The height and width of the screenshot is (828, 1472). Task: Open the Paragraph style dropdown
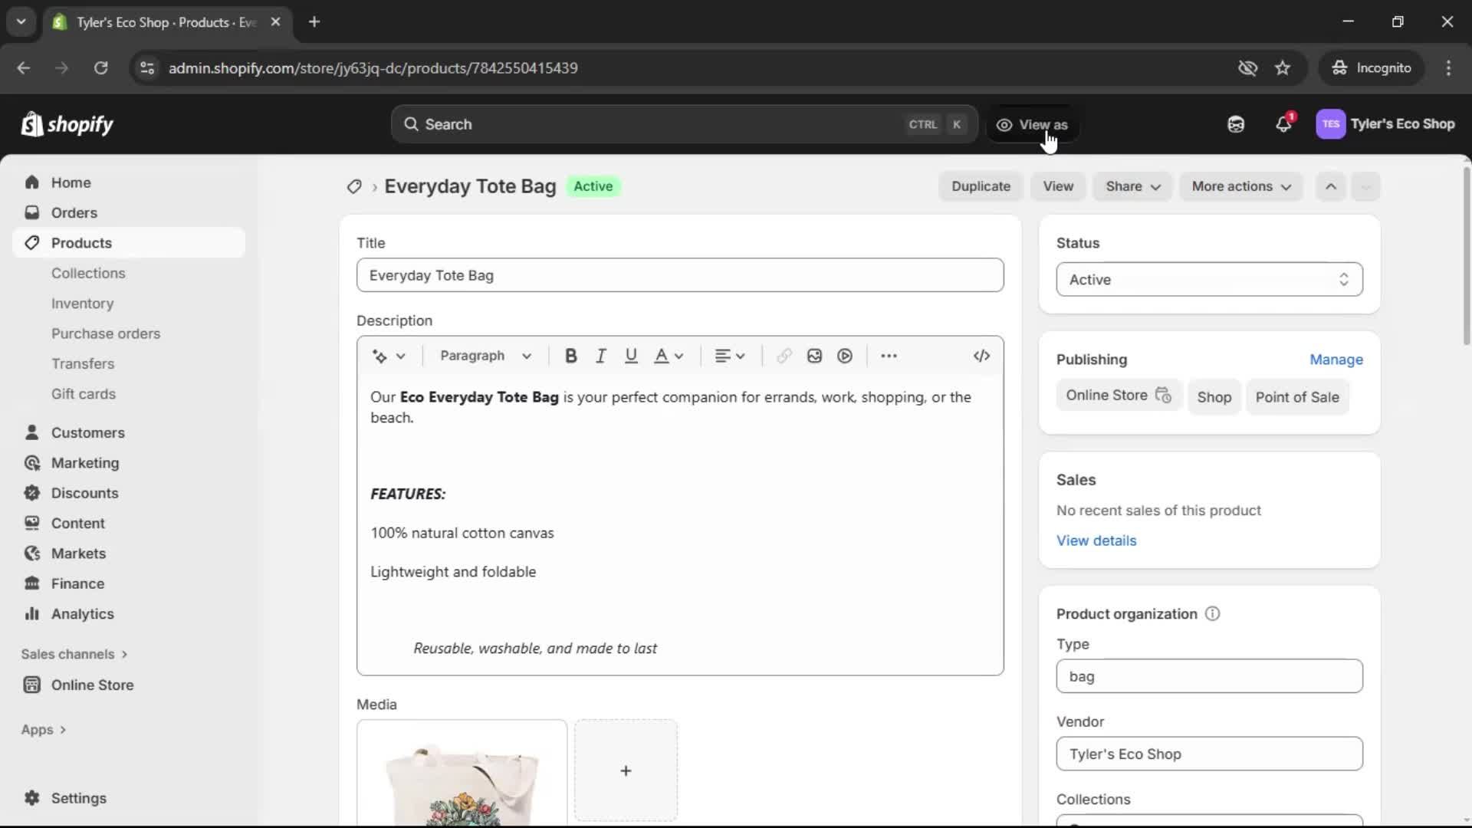pyautogui.click(x=485, y=356)
